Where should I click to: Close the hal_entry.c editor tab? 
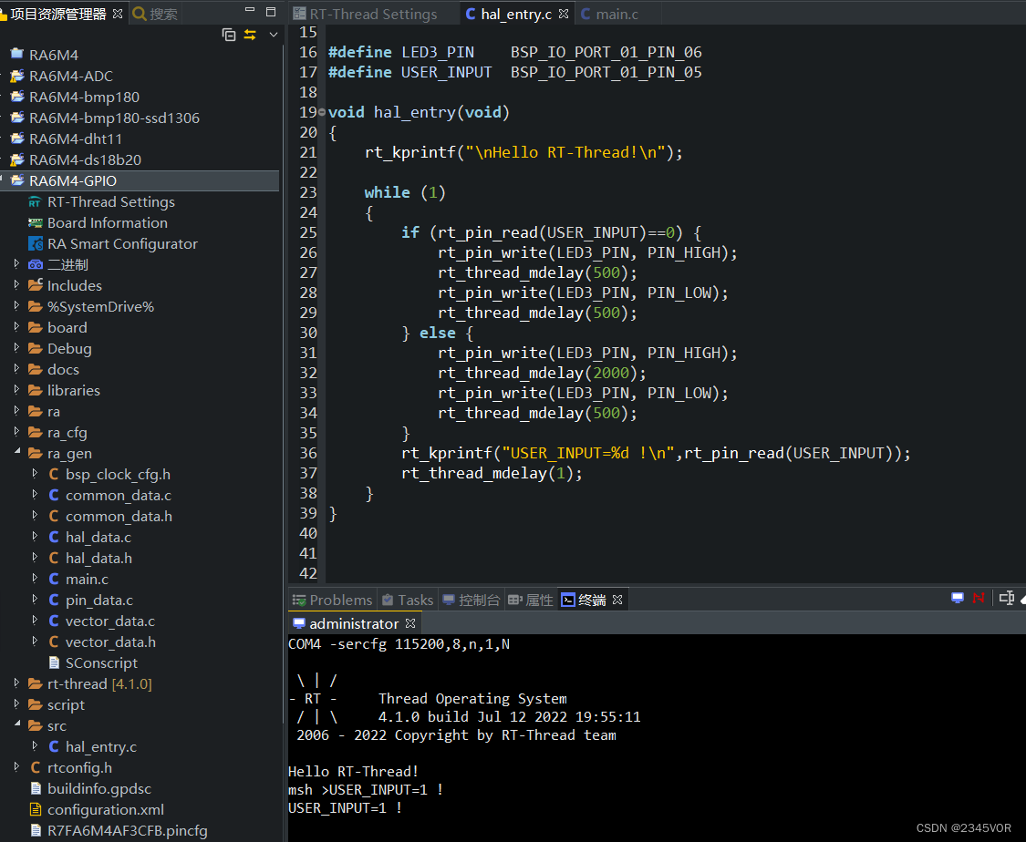(564, 14)
